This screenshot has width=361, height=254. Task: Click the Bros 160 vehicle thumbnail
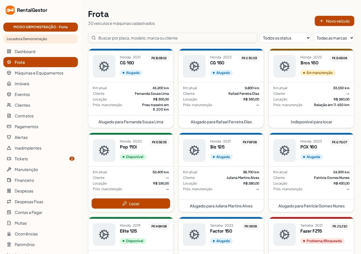[x=285, y=66]
